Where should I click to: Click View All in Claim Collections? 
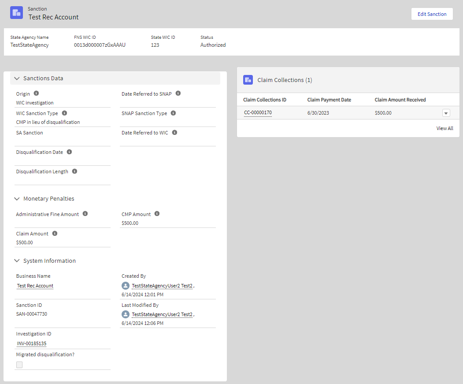pos(444,128)
